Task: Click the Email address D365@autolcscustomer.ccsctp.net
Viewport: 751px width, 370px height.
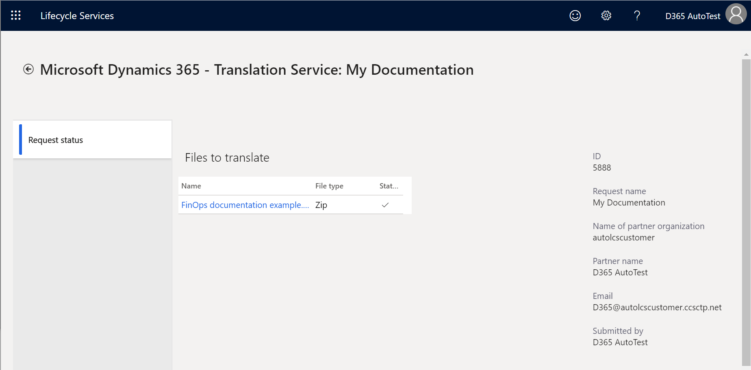Action: 657,307
